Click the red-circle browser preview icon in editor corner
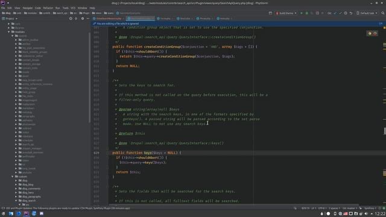This screenshot has width=386, height=217. [x=375, y=33]
